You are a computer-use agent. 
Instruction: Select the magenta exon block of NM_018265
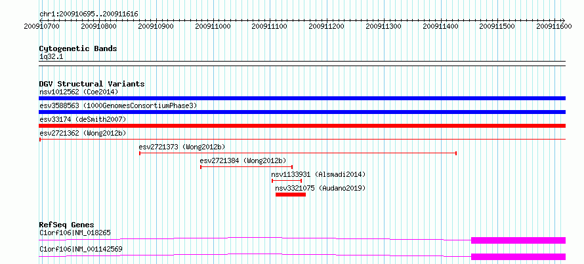point(518,240)
